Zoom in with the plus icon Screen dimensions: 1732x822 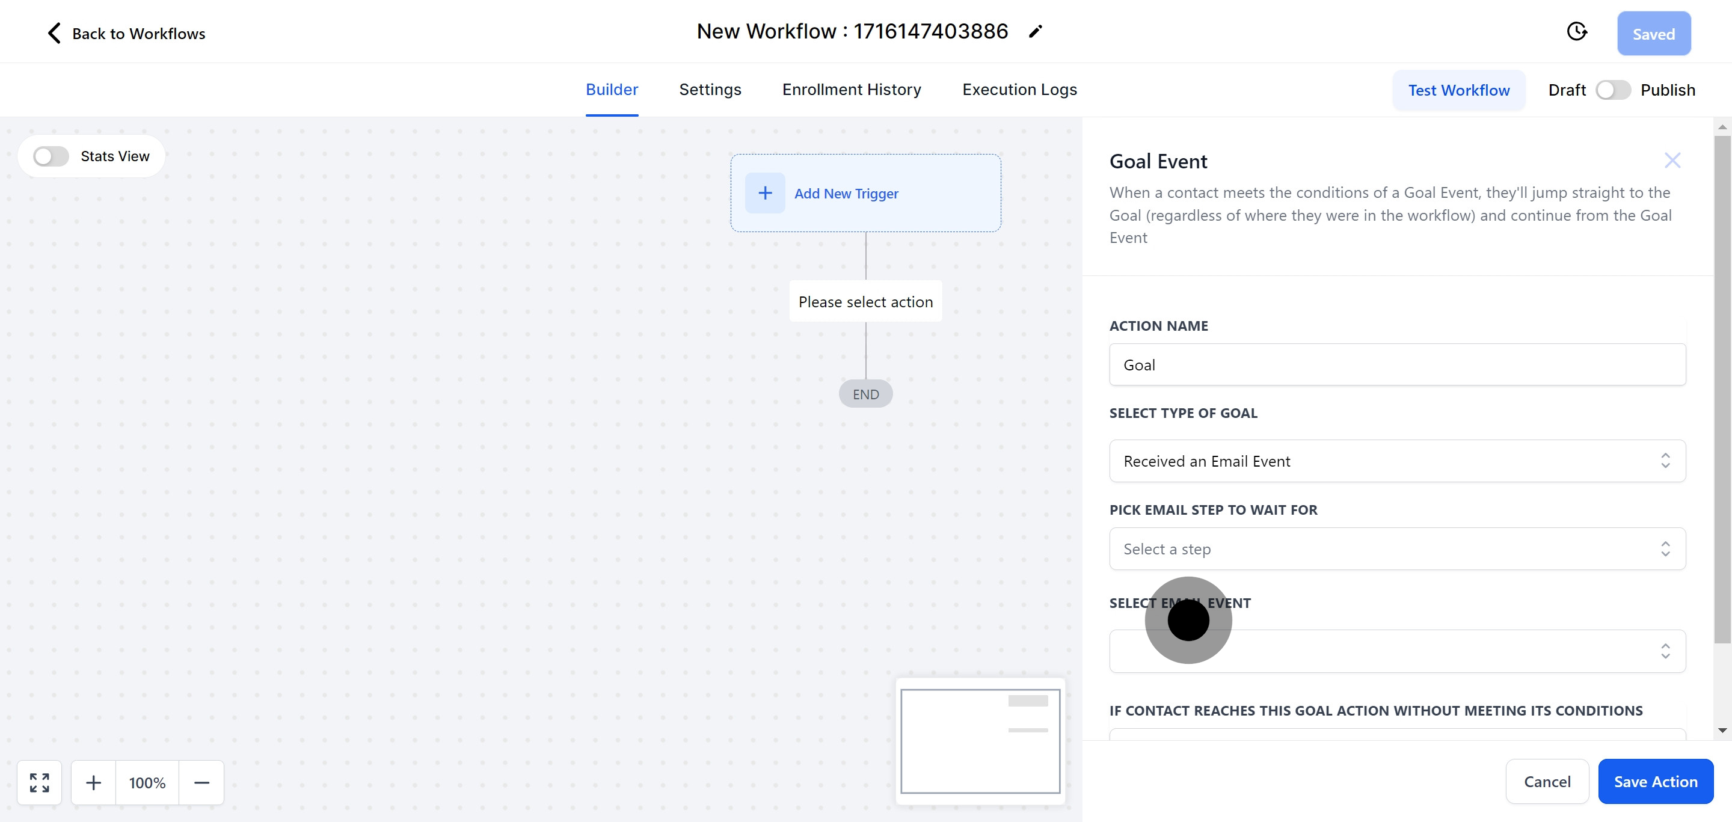(x=93, y=782)
